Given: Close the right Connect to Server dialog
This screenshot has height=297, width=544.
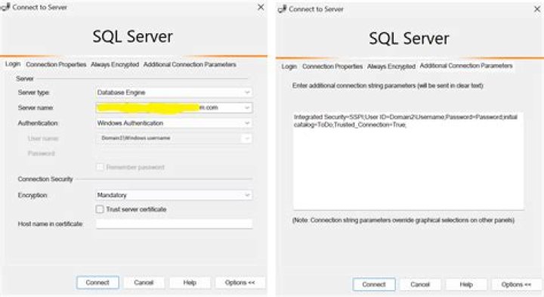Looking at the screenshot, I should [x=537, y=9].
